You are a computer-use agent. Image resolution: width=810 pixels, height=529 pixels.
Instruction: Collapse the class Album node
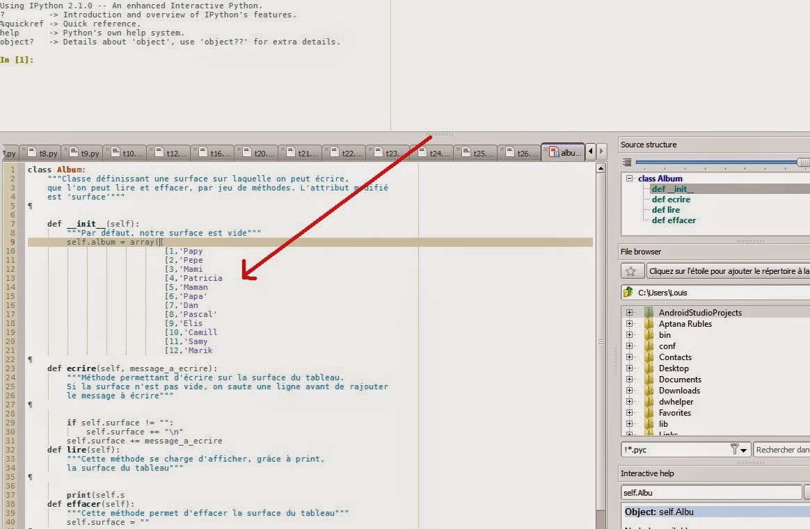click(630, 178)
